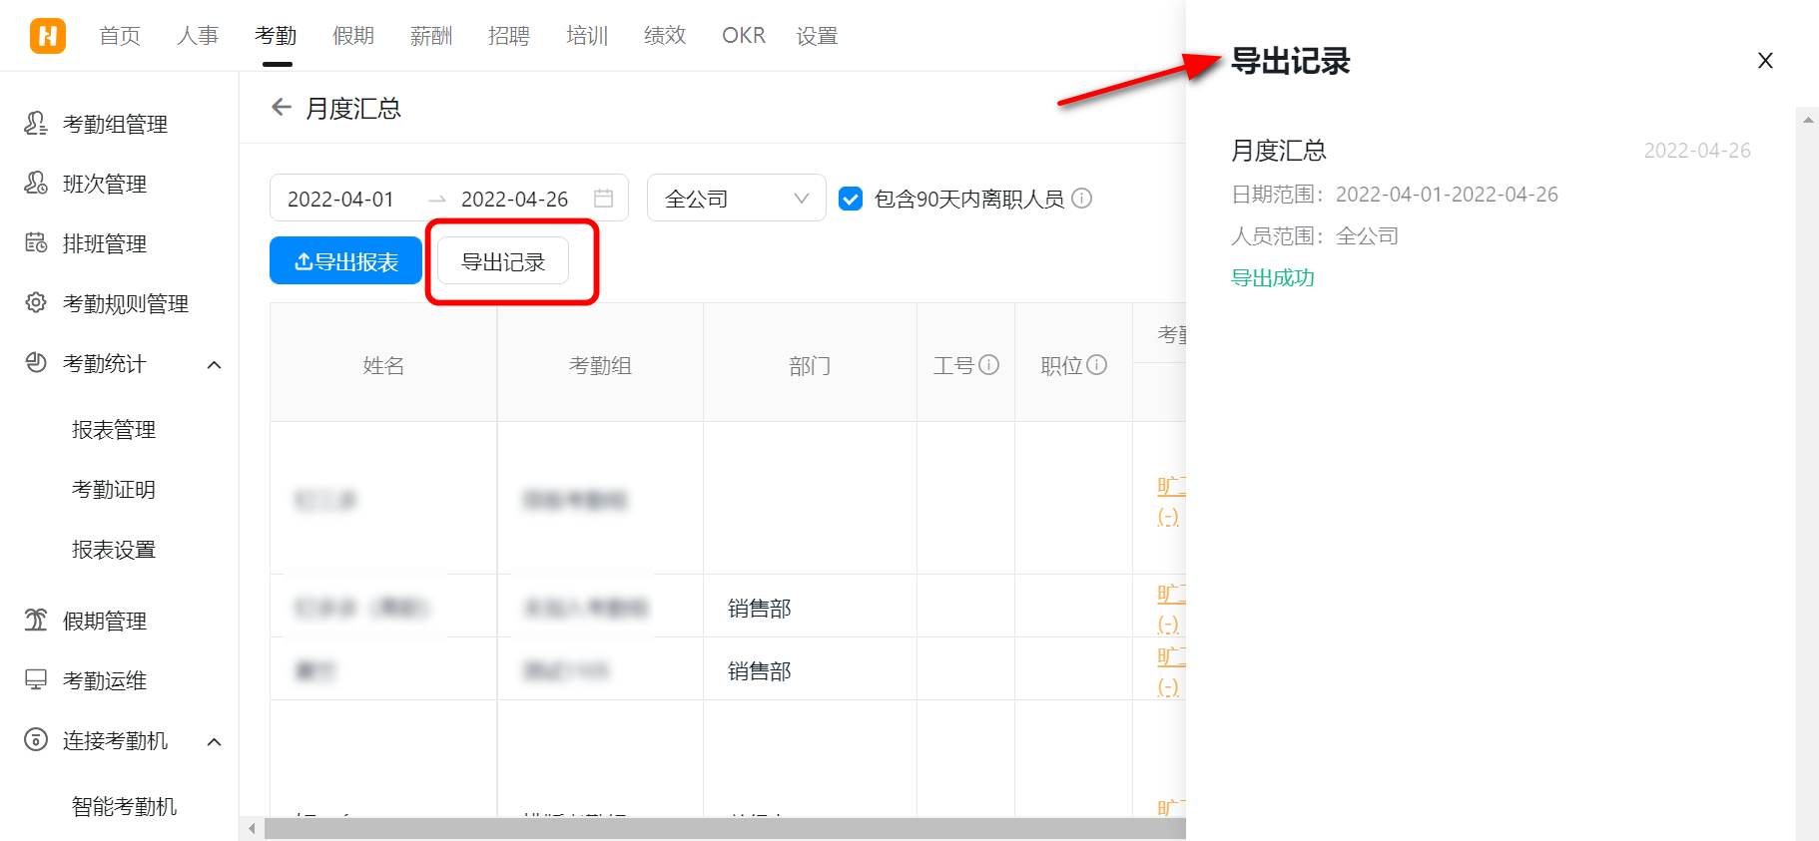Click the orange app logo icon
1819x841 pixels.
[47, 36]
